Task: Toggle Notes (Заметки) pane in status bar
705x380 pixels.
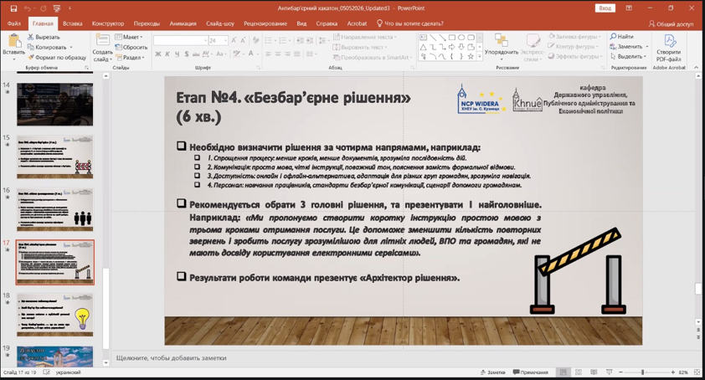Action: click(493, 372)
